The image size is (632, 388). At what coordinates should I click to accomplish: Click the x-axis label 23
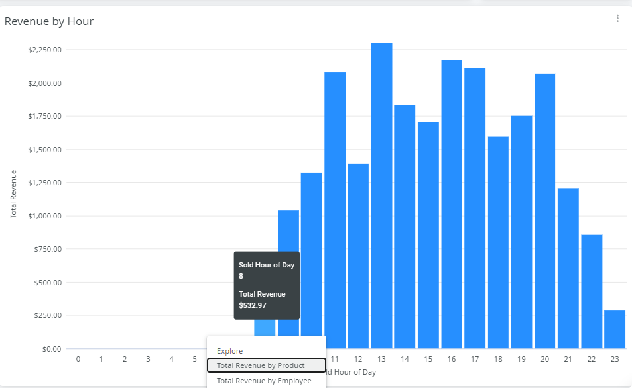[x=615, y=359]
